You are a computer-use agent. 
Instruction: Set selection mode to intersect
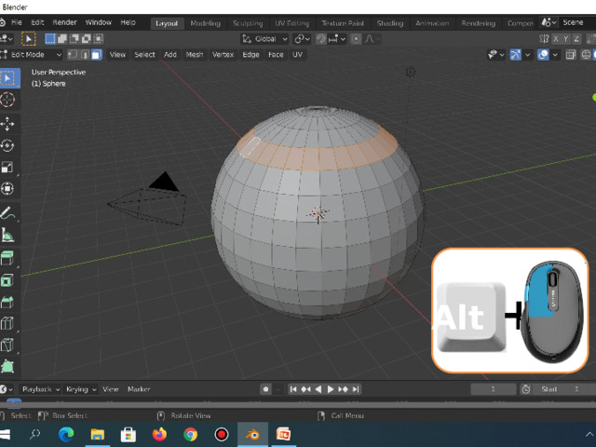(x=99, y=39)
